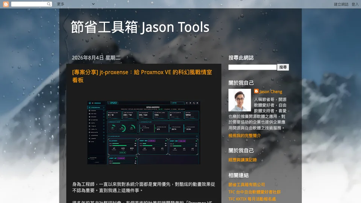Open the jt-proxense post title link
The height and width of the screenshot is (203, 361).
pyautogui.click(x=142, y=76)
